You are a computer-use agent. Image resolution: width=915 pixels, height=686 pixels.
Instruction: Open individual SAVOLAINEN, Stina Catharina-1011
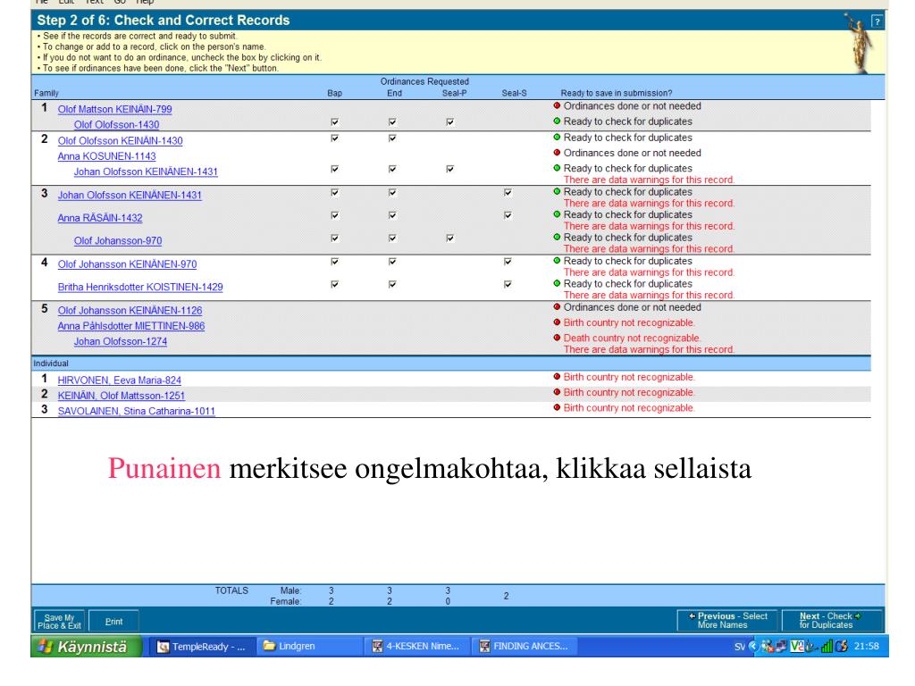pyautogui.click(x=137, y=411)
